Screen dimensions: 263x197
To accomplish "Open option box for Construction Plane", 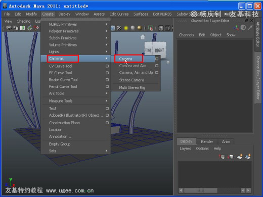I will point(107,123).
